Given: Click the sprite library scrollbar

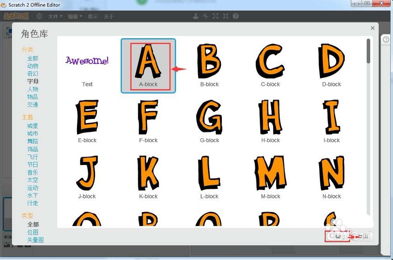Looking at the screenshot, I should [x=368, y=51].
